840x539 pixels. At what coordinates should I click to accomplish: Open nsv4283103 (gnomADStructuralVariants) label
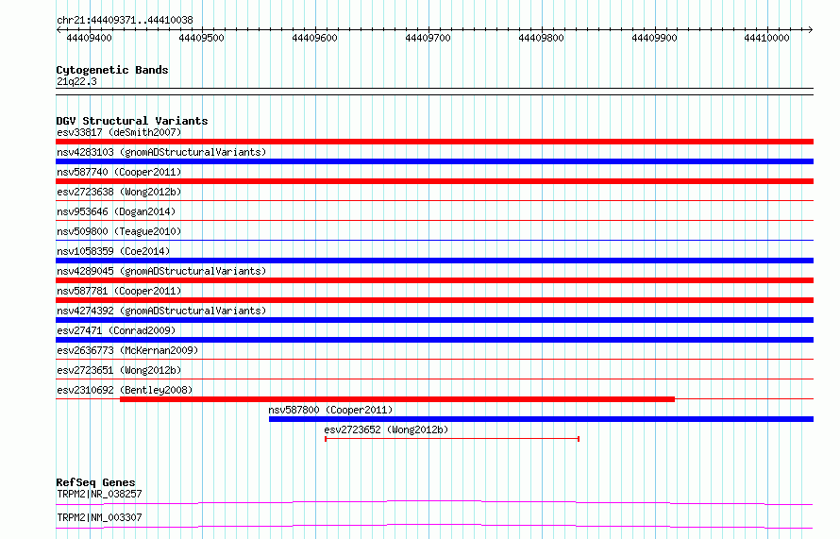pyautogui.click(x=161, y=152)
